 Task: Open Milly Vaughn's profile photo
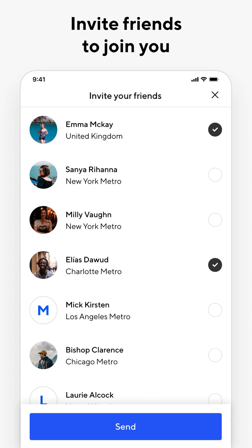43,220
